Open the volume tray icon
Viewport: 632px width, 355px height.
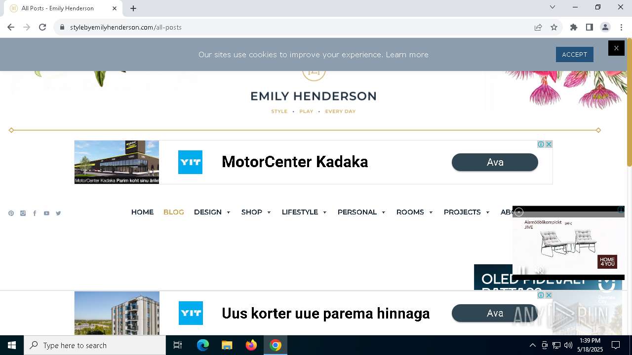[x=568, y=345]
